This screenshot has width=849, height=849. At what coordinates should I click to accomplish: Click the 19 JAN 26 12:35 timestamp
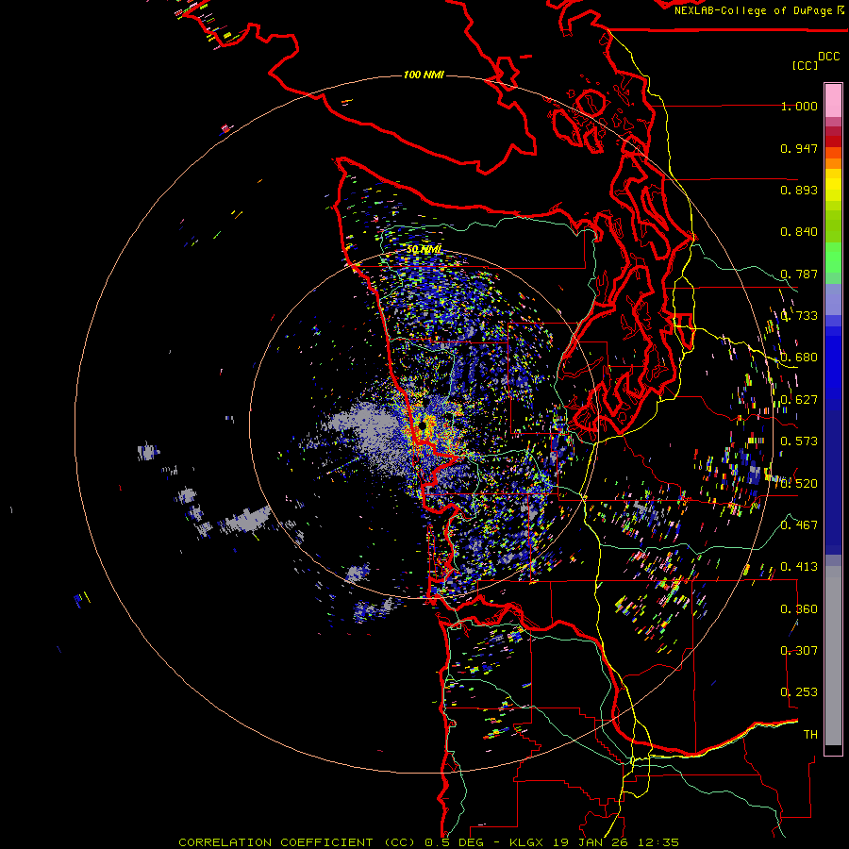point(616,842)
